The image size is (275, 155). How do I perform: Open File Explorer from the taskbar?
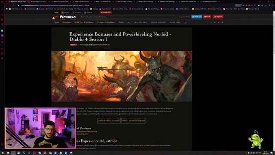coord(8,153)
